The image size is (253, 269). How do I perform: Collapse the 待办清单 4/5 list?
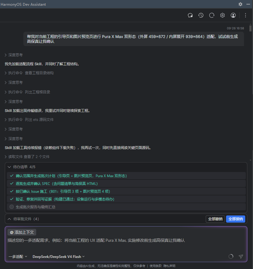point(9,167)
